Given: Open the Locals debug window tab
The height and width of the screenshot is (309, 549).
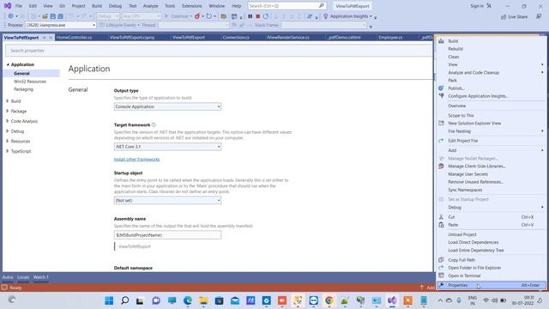Looking at the screenshot, I should pos(23,277).
